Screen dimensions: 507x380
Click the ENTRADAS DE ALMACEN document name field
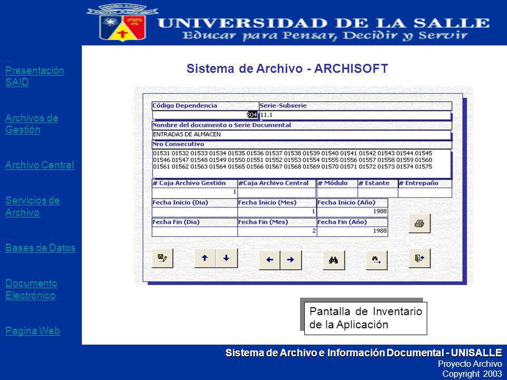point(302,135)
